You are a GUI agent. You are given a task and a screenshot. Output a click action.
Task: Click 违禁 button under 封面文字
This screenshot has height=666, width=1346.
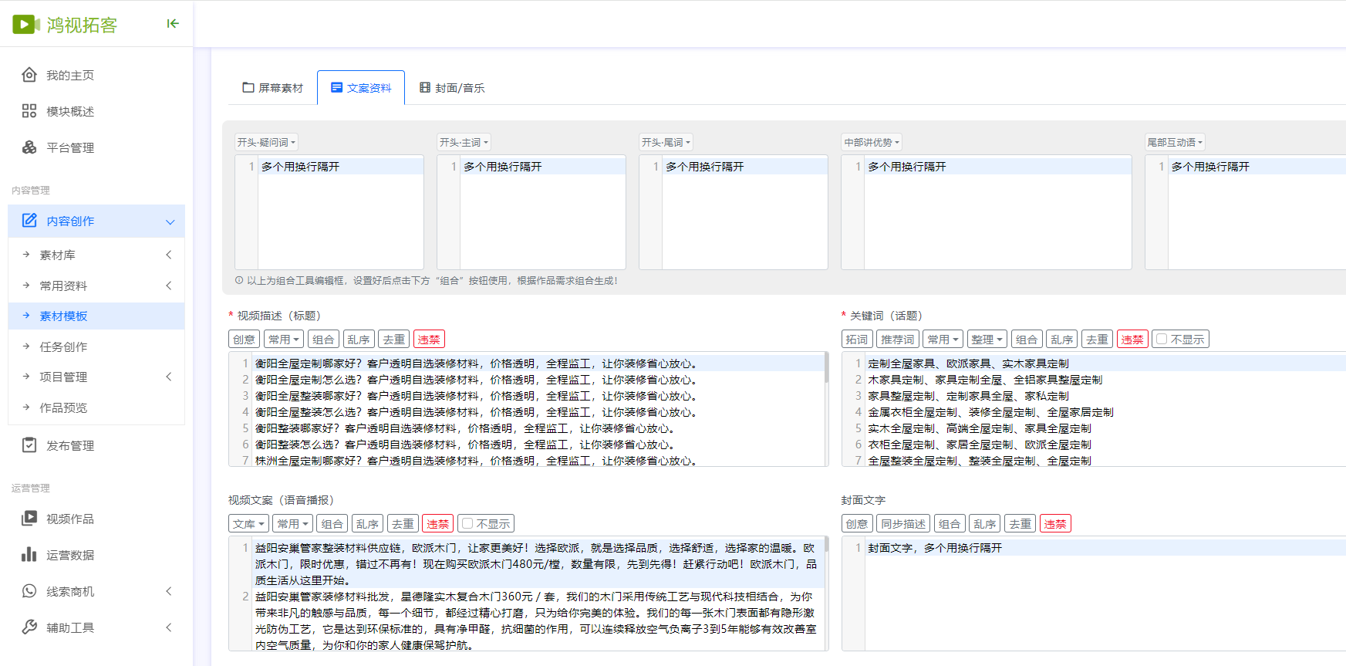[1055, 524]
